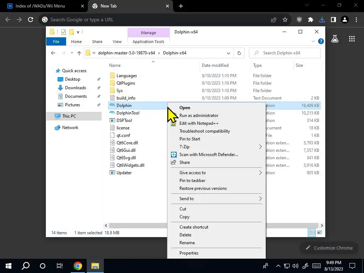The image size is (364, 273).
Task: Open Chrome downloads icon
Action: tap(322, 20)
